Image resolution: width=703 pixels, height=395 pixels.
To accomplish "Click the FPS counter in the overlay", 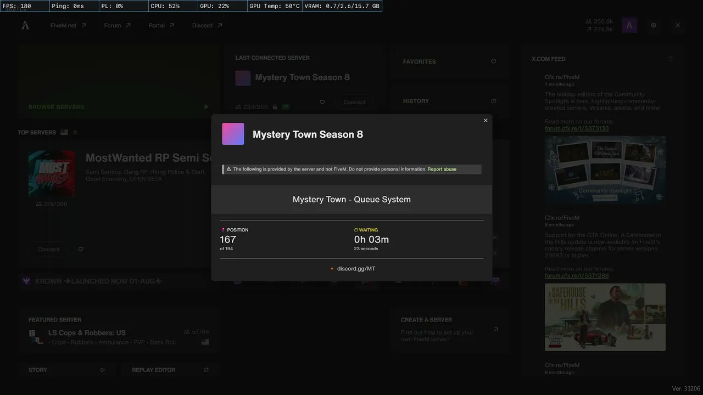I will 25,6.
